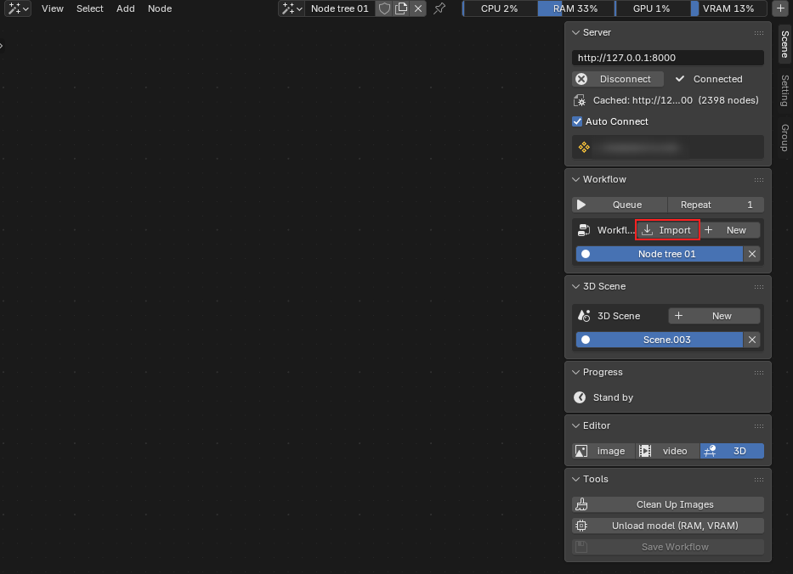Open the View menu
The image size is (793, 574).
click(53, 8)
